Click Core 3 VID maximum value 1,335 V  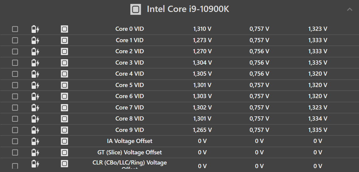click(318, 63)
